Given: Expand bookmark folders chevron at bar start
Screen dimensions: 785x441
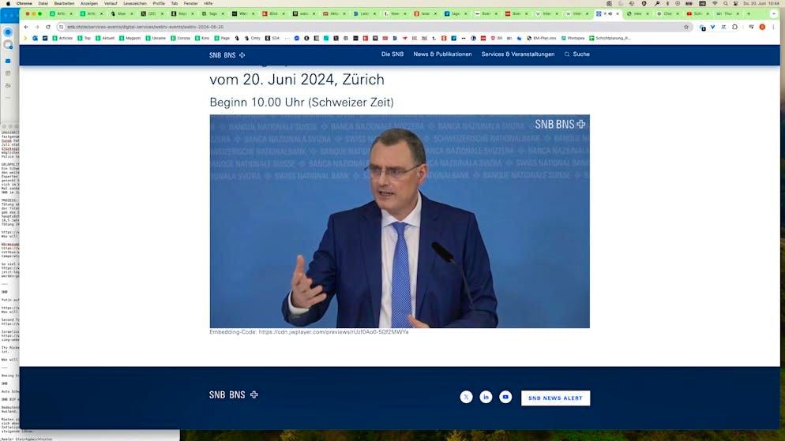Looking at the screenshot, I should pos(25,38).
